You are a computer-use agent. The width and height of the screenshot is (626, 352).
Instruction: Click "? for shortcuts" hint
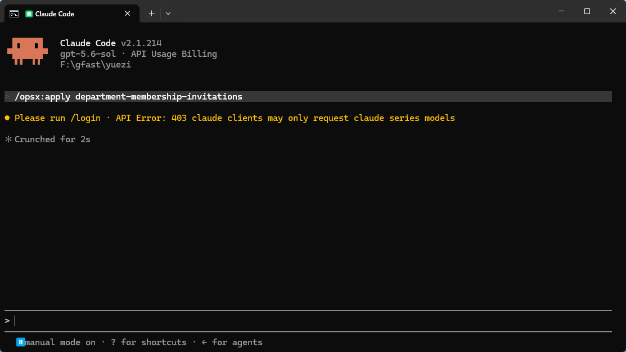[148, 342]
